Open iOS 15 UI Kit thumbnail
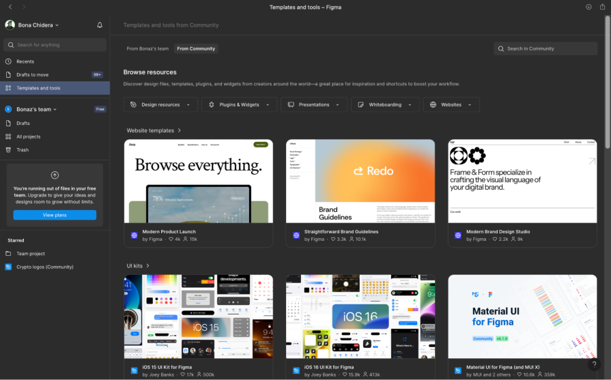 [199, 317]
